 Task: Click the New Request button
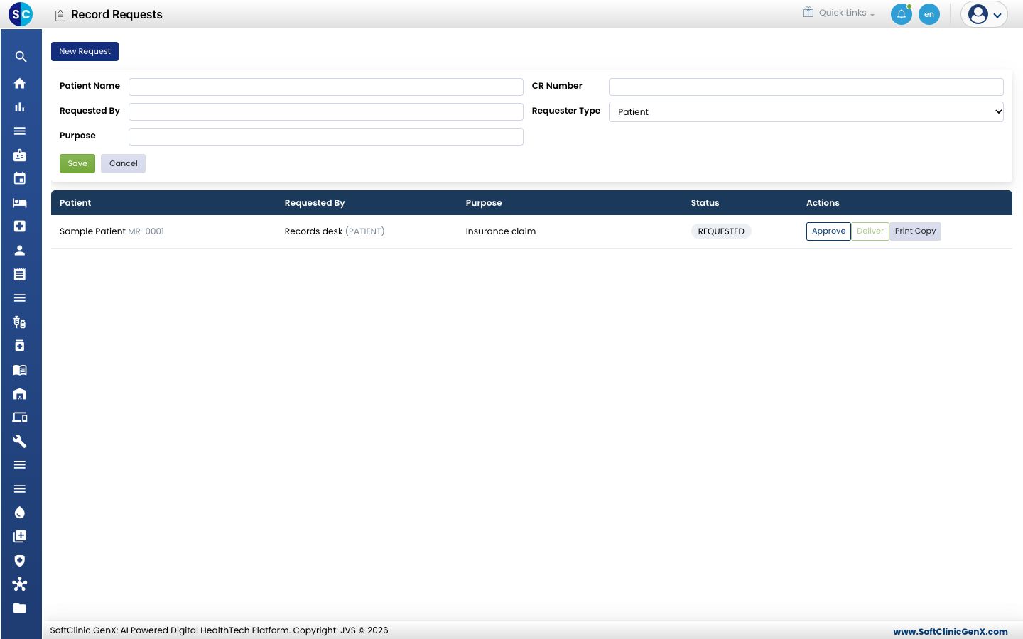85,51
